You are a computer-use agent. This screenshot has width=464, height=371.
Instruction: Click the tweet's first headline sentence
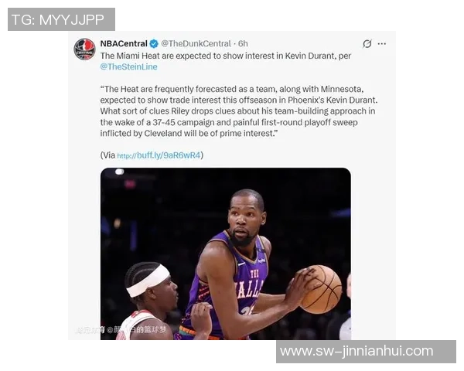226,56
